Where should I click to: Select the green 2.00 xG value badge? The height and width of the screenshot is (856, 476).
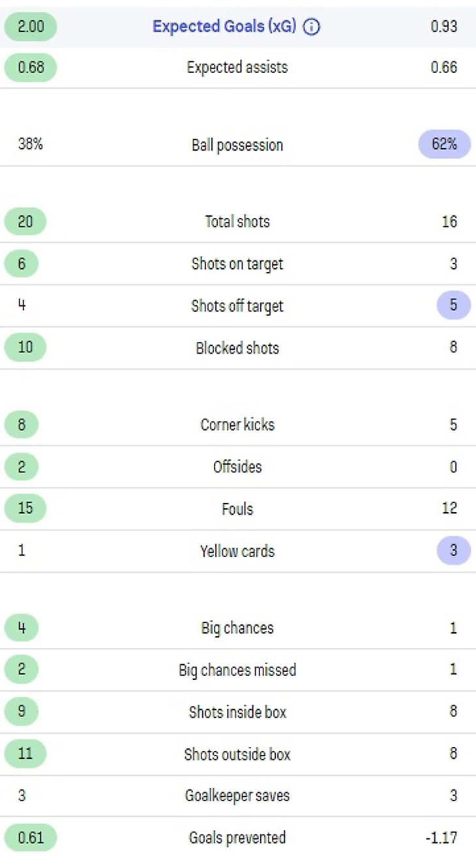tap(31, 27)
